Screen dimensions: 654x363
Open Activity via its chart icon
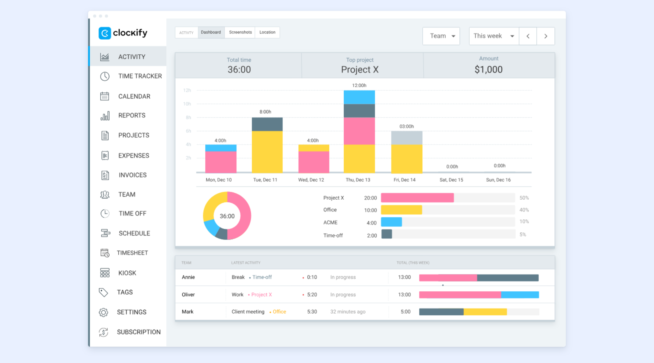click(105, 57)
